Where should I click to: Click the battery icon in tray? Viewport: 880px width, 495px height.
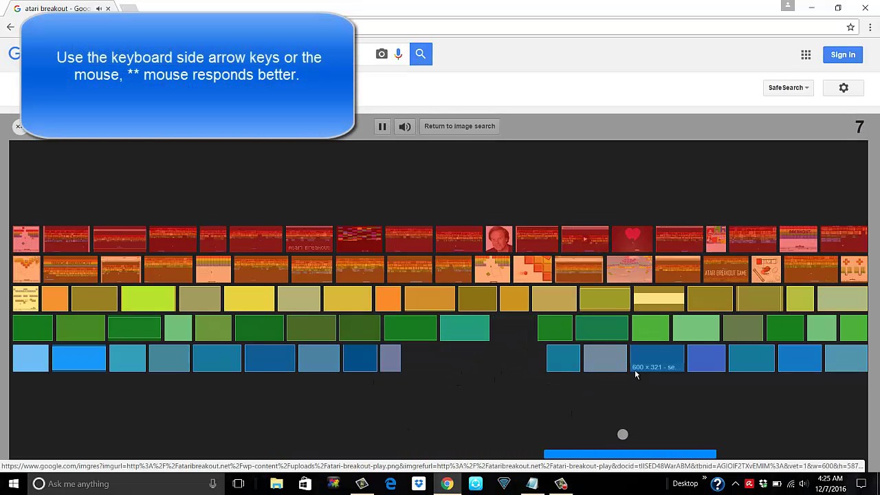(777, 484)
